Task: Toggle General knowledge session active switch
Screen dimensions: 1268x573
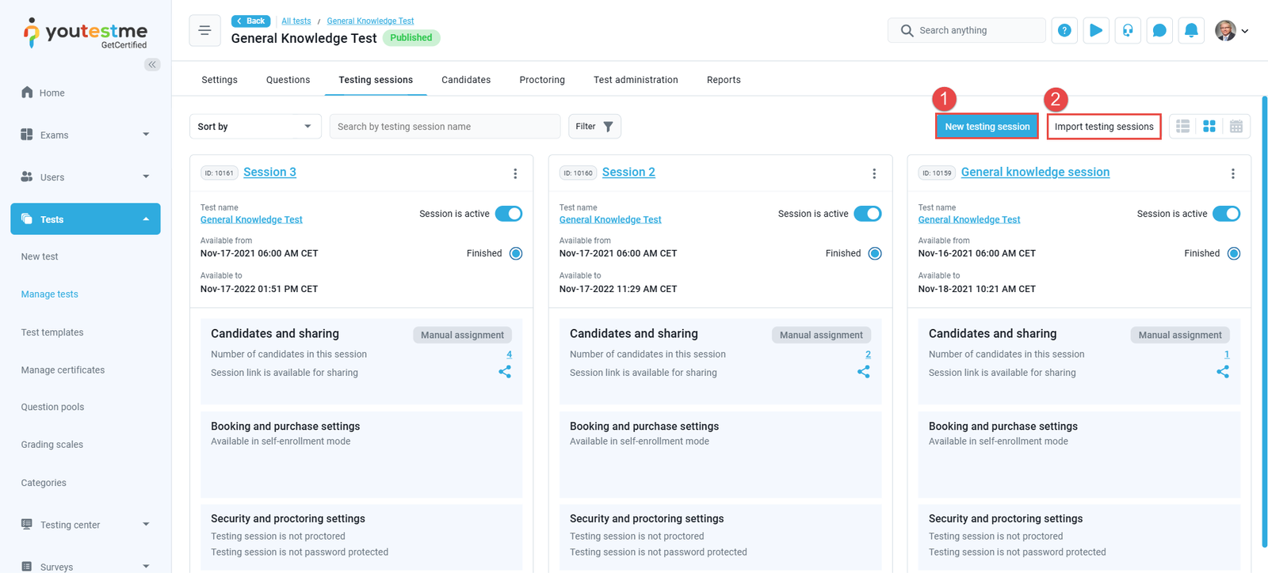Action: (x=1227, y=214)
